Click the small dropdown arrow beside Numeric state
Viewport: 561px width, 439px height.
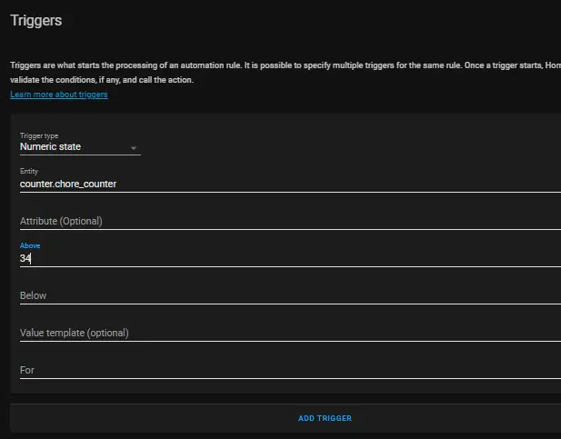[134, 148]
